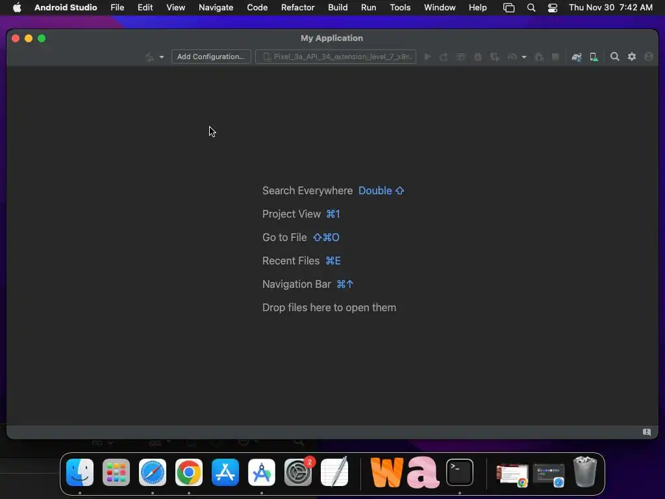The image size is (665, 499).
Task: Open Safari from the Dock
Action: pos(153,472)
